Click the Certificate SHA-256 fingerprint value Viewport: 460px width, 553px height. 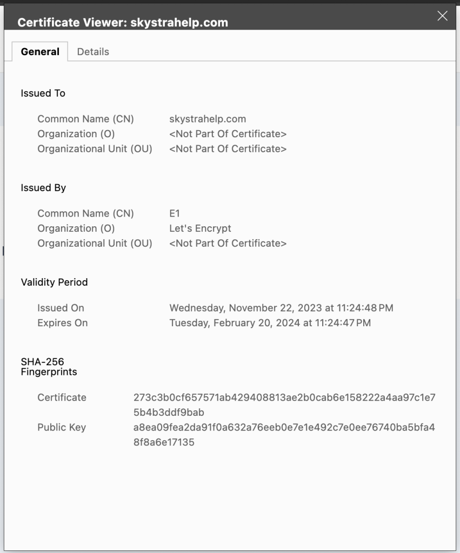pos(284,404)
